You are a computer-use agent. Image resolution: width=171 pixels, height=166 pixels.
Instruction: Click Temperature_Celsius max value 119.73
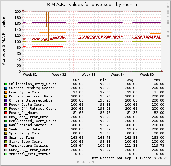pyautogui.click(x=158, y=146)
